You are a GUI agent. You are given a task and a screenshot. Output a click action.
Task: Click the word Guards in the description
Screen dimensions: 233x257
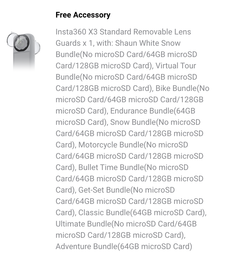point(68,43)
